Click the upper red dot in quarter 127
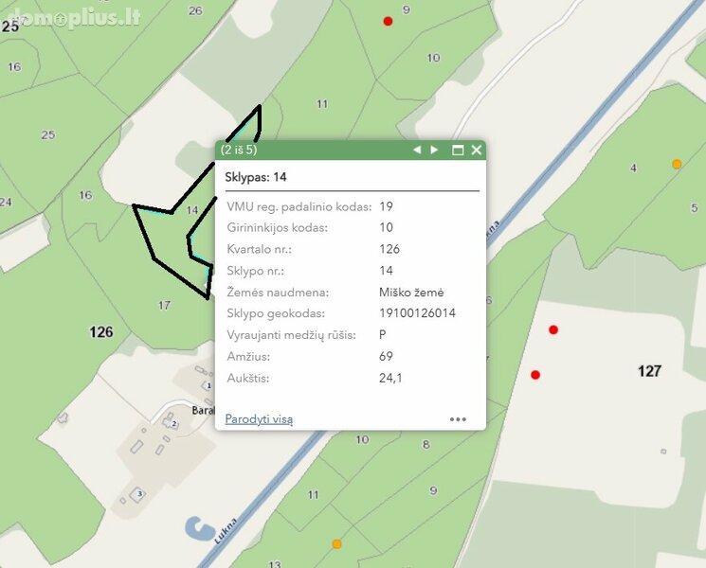 tap(553, 329)
